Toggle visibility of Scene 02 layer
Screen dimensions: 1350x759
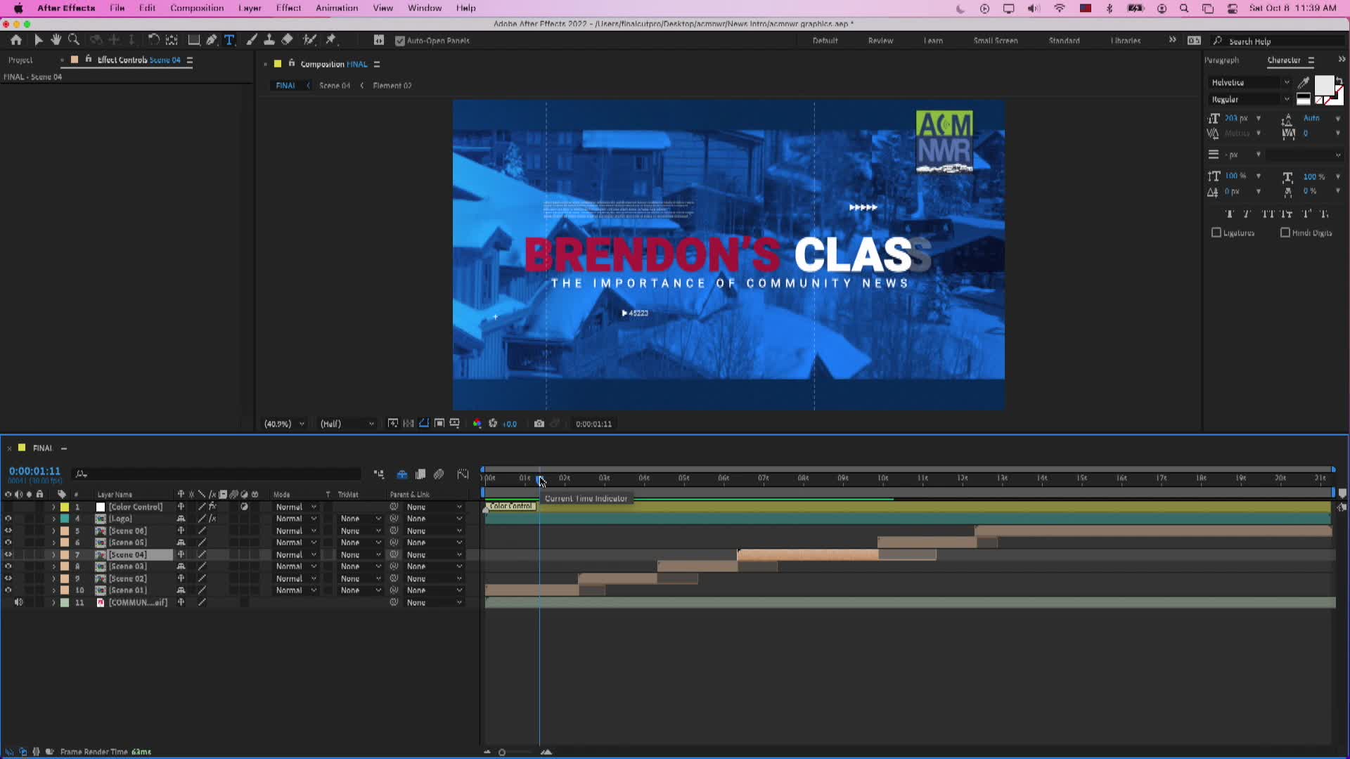pos(8,578)
